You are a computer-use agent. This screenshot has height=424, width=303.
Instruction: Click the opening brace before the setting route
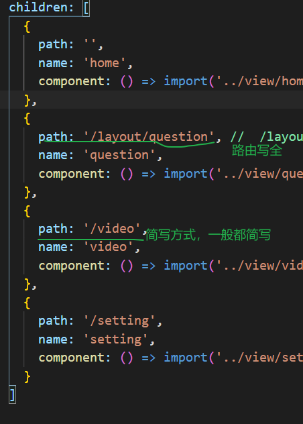point(27,303)
